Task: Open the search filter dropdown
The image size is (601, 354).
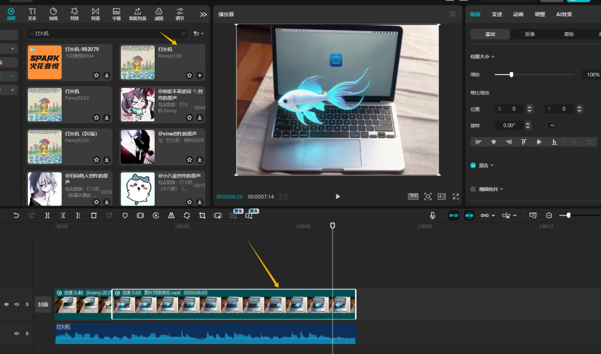Action: [198, 34]
